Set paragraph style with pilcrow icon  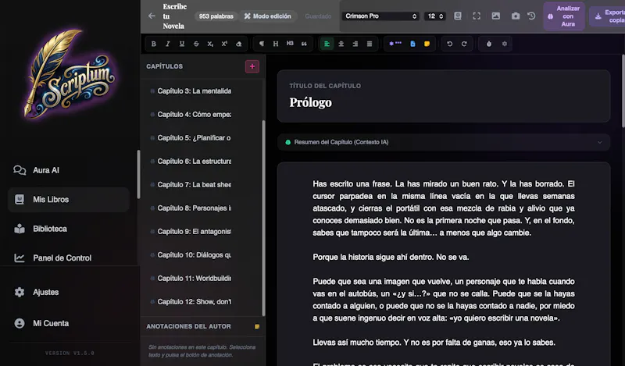pyautogui.click(x=262, y=44)
